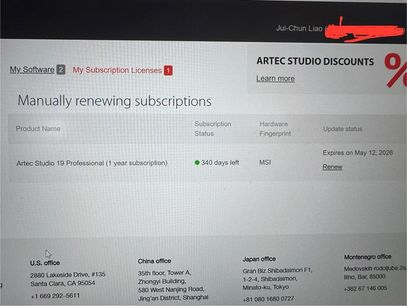Click the Product Name column header

(38, 129)
